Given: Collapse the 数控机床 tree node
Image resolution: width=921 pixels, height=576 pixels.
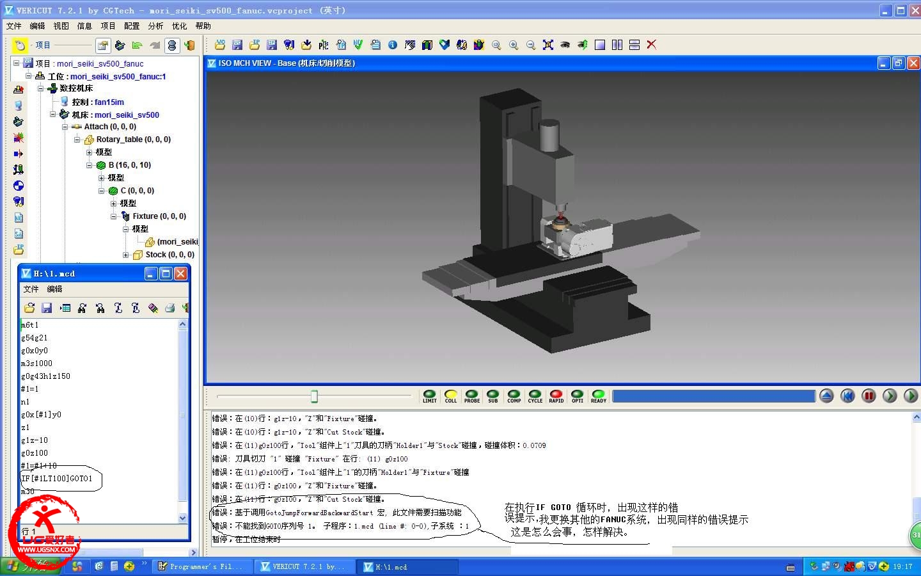Looking at the screenshot, I should point(41,88).
